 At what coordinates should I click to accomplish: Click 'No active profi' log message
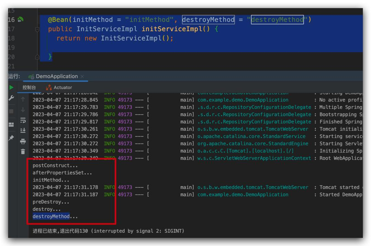click(x=341, y=100)
